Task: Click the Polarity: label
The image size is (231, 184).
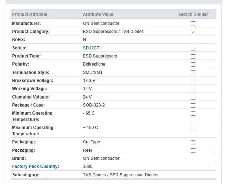Action: point(21,64)
